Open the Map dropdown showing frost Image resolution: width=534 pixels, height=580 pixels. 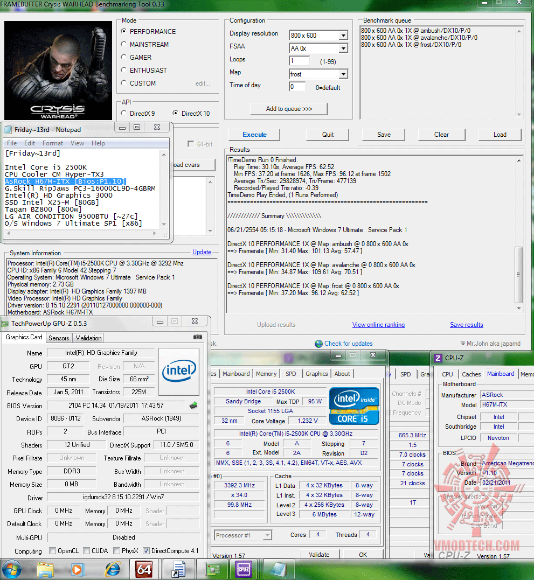(x=343, y=74)
